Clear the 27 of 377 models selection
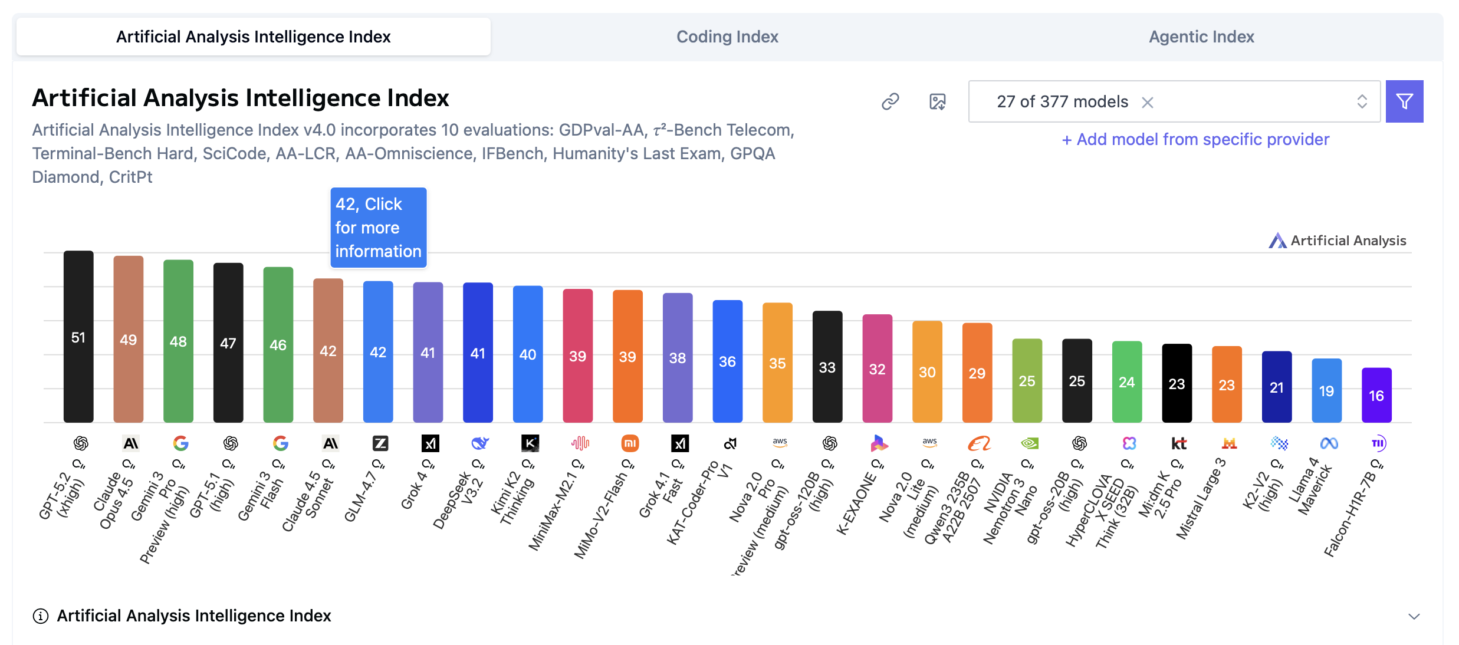This screenshot has width=1459, height=645. point(1147,103)
